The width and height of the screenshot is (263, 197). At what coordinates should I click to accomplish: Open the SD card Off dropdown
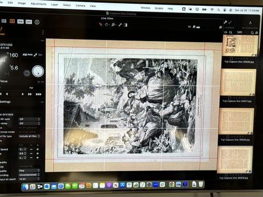(x=29, y=119)
